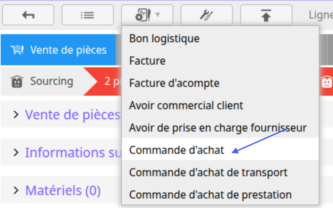Open the list view toolbar button

tap(88, 15)
